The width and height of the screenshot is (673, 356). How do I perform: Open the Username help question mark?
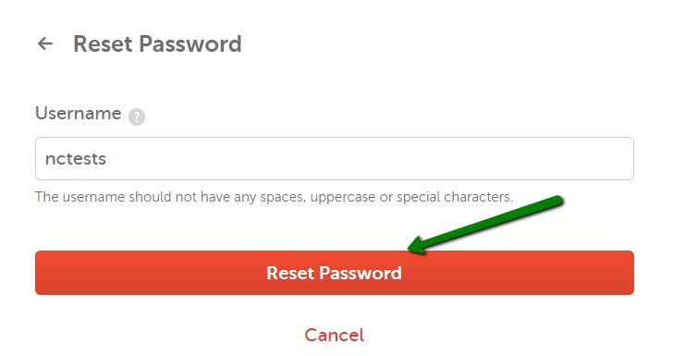(x=137, y=117)
